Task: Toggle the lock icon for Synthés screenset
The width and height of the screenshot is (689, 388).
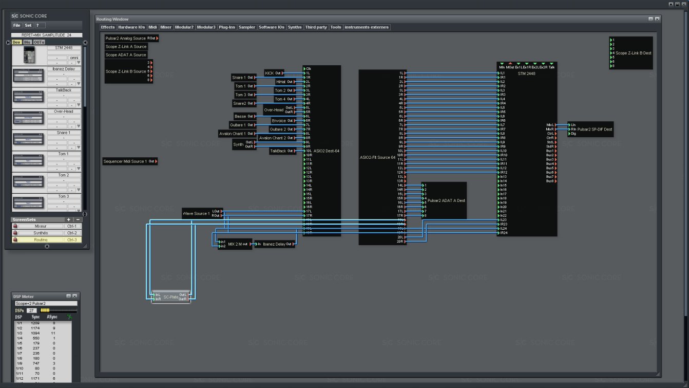Action: click(15, 233)
